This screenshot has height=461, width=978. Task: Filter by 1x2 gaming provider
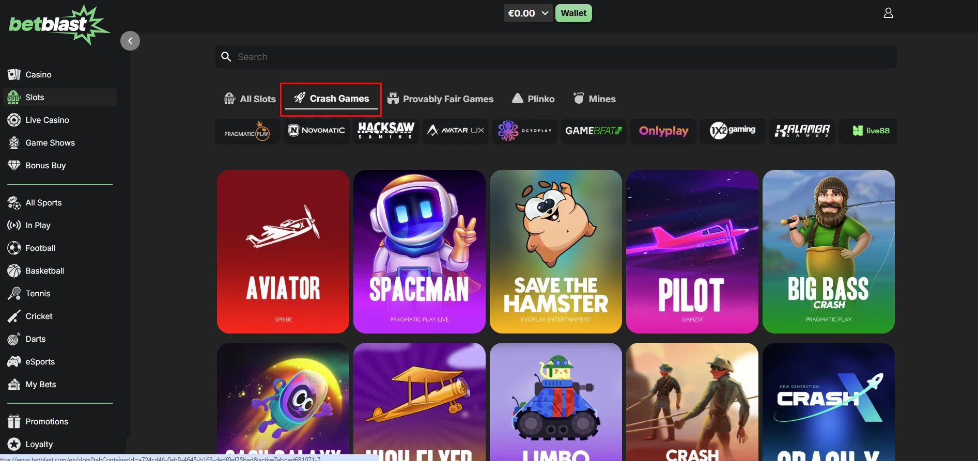[x=733, y=131]
